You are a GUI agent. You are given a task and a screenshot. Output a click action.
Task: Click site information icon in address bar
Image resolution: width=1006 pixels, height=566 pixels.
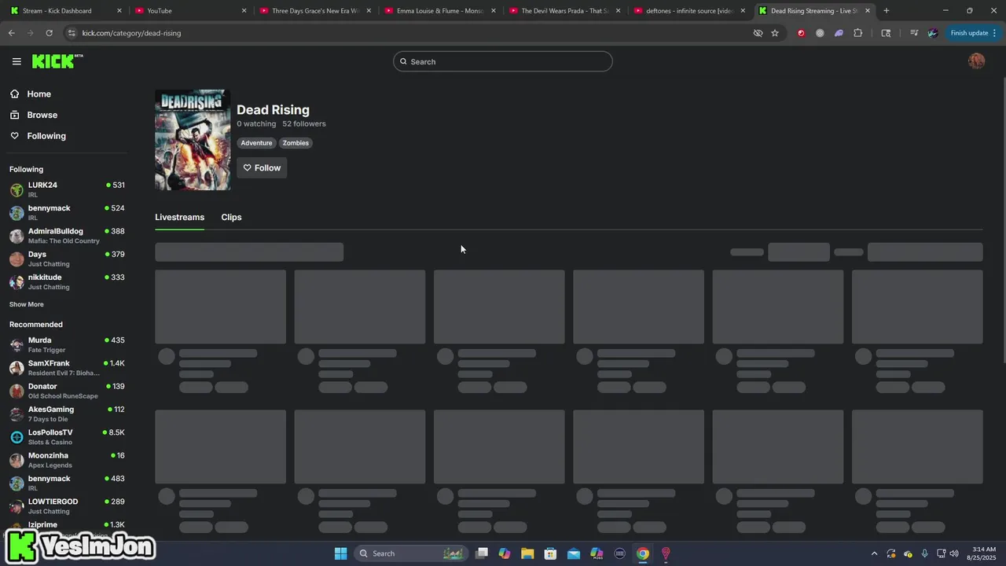tap(72, 33)
